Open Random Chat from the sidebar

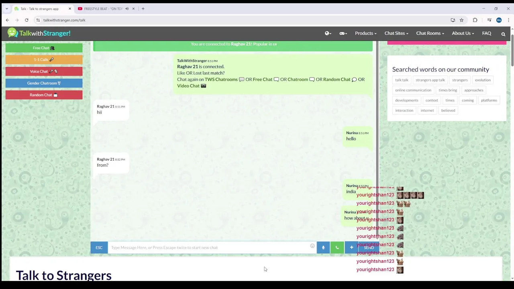(x=44, y=95)
